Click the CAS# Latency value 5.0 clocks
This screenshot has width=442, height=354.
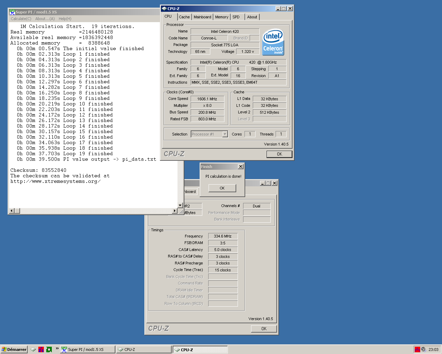pos(223,250)
